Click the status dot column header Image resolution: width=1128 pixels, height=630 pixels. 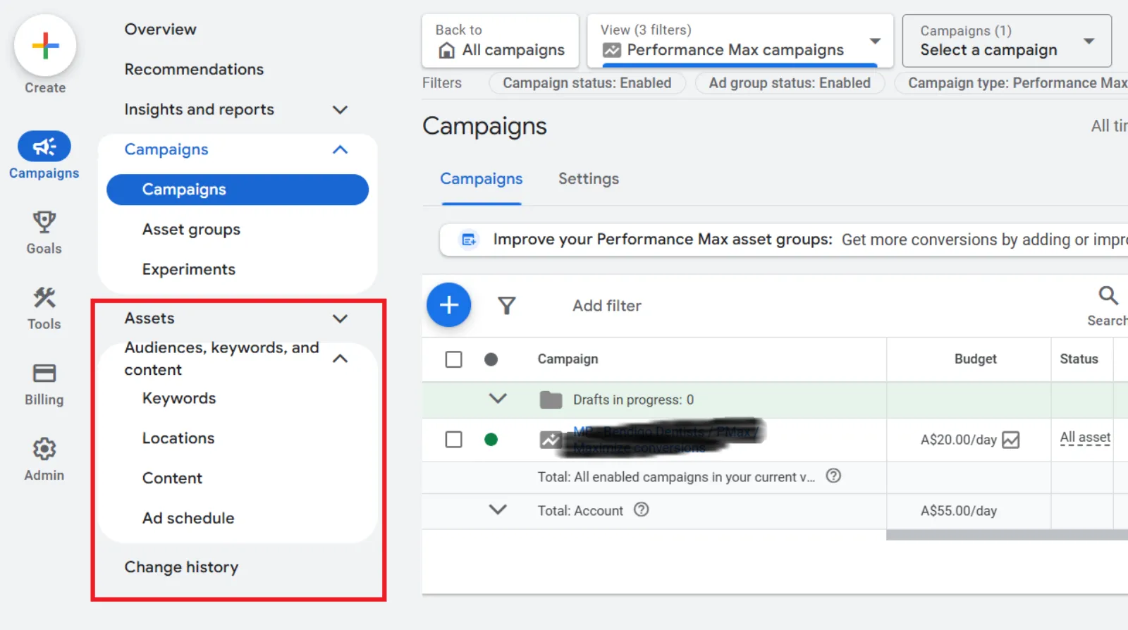coord(491,359)
